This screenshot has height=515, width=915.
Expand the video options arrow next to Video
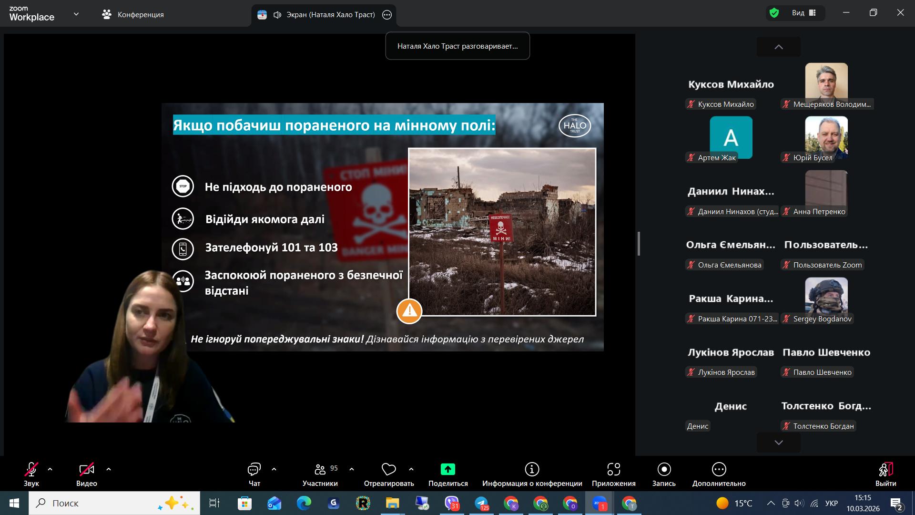109,469
